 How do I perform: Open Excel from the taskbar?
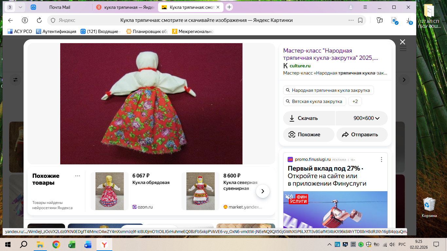coord(72,244)
